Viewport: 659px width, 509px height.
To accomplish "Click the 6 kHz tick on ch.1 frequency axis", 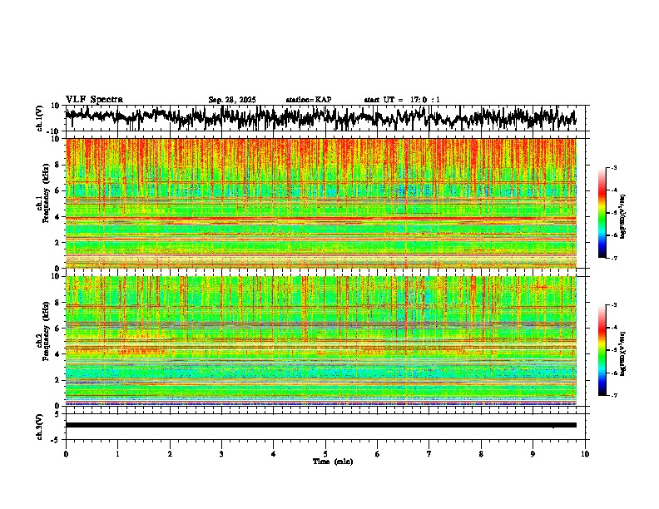I will click(x=58, y=190).
